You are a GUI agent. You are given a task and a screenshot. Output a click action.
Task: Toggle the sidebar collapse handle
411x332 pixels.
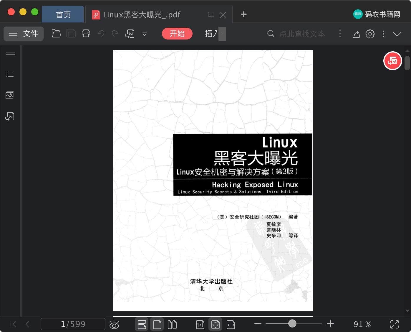click(x=11, y=54)
